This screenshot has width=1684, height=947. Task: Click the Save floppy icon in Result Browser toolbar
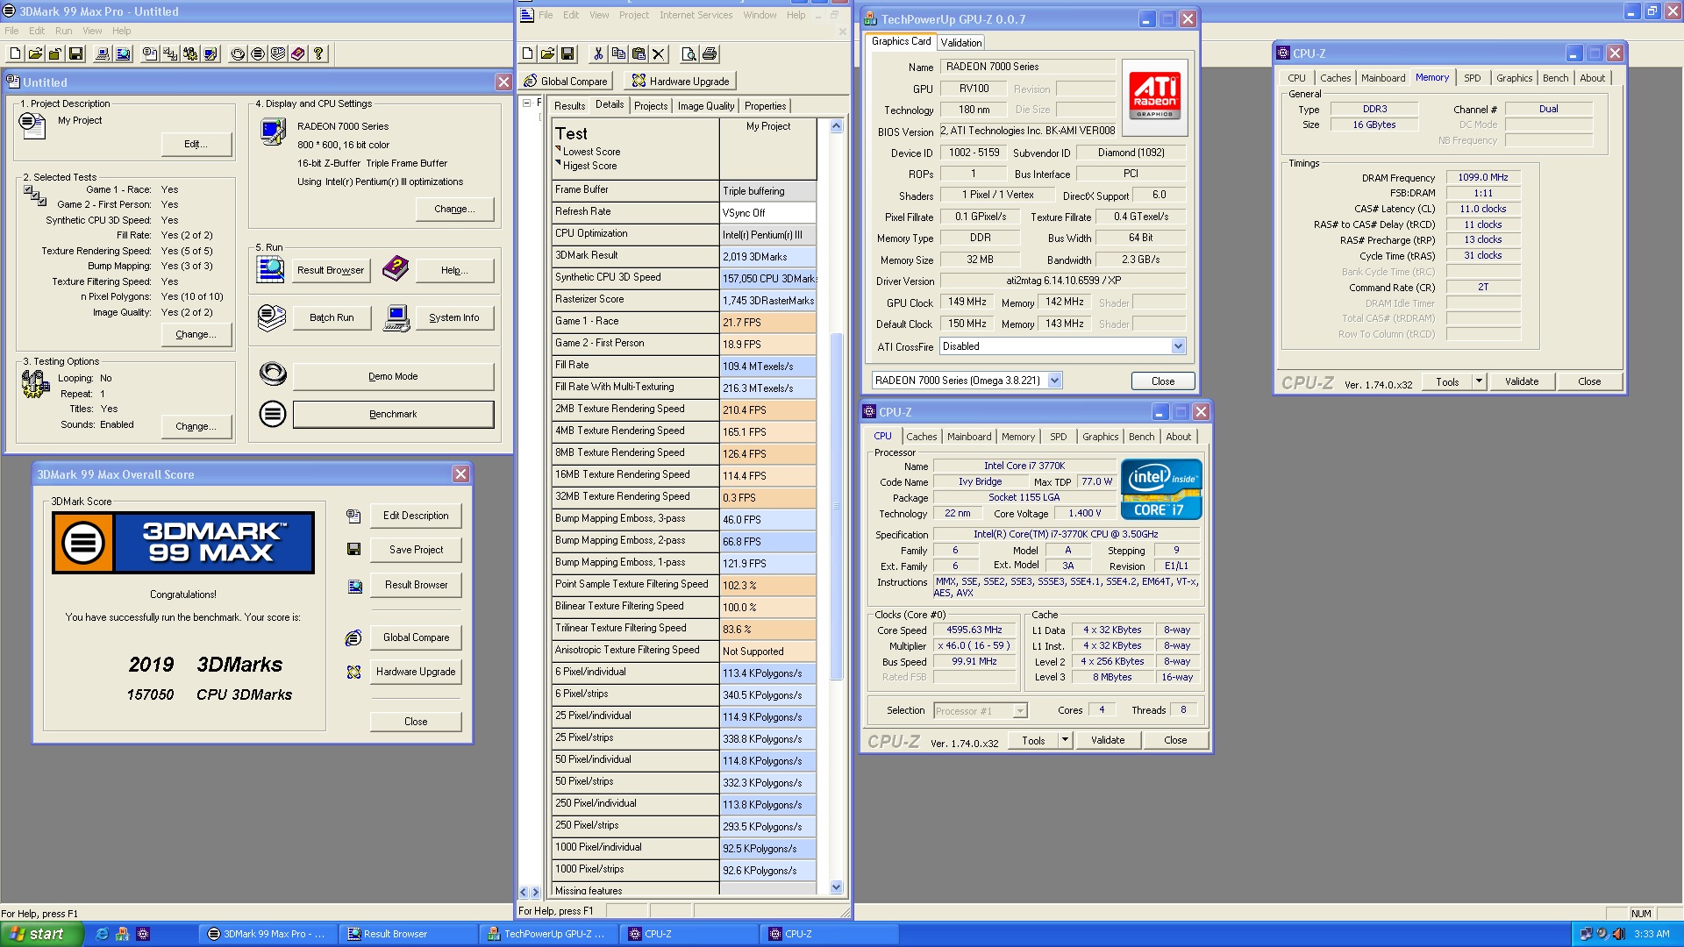567,54
